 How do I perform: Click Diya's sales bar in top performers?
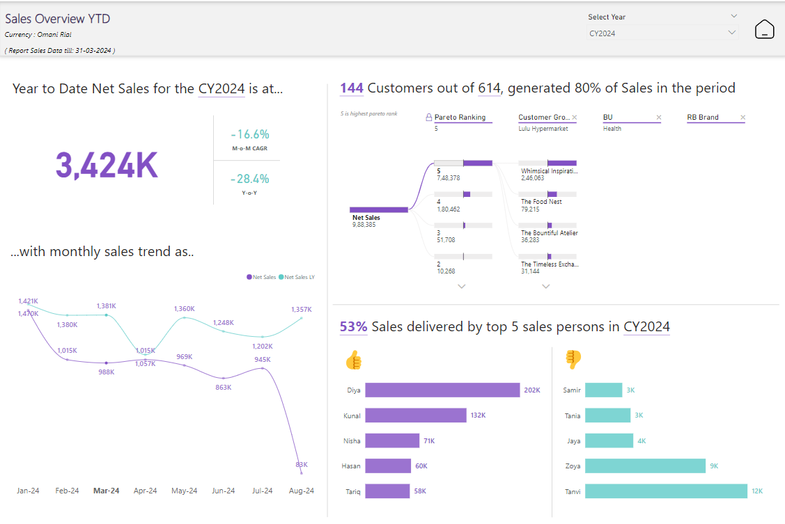(442, 390)
